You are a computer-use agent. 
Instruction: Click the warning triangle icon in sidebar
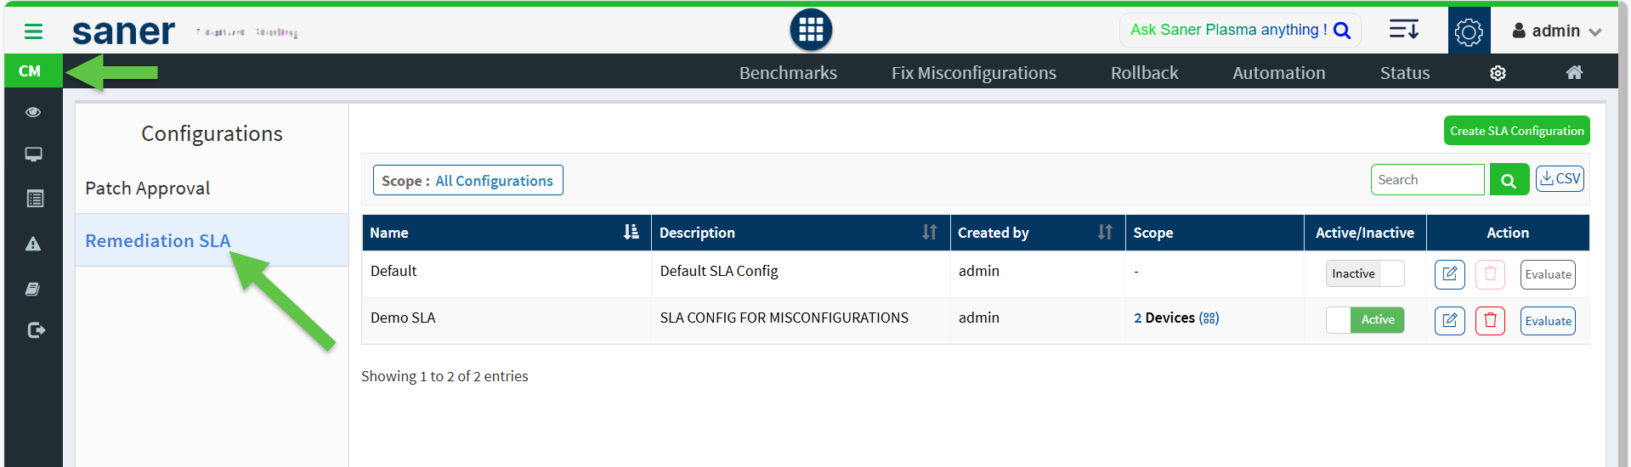(x=33, y=245)
